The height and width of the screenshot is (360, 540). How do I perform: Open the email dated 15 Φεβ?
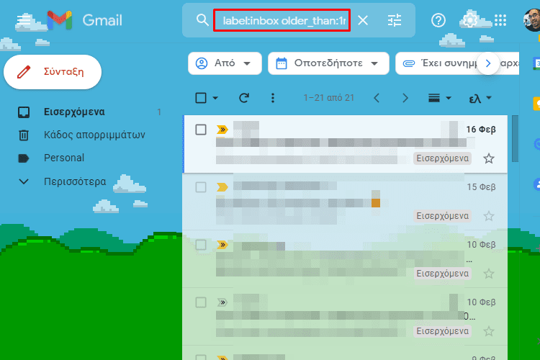[345, 202]
